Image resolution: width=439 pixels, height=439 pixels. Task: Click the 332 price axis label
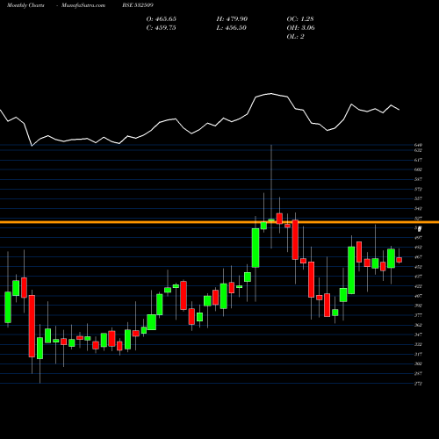[x=418, y=344]
